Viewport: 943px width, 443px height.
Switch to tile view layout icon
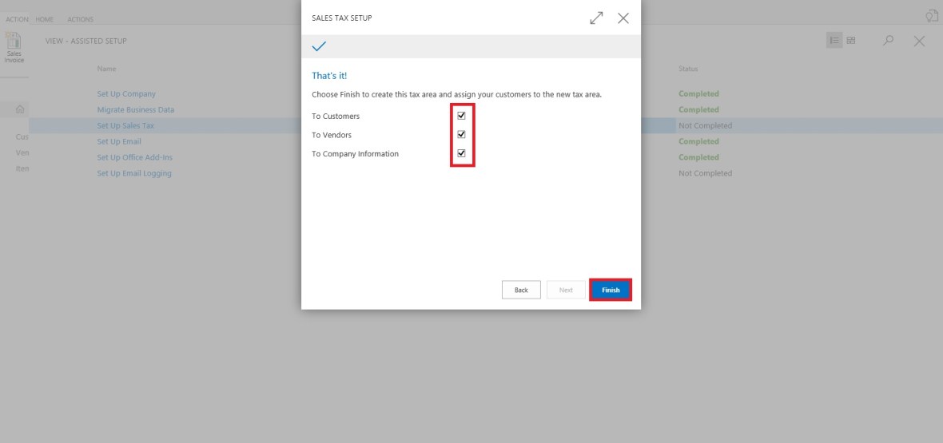[x=851, y=41]
